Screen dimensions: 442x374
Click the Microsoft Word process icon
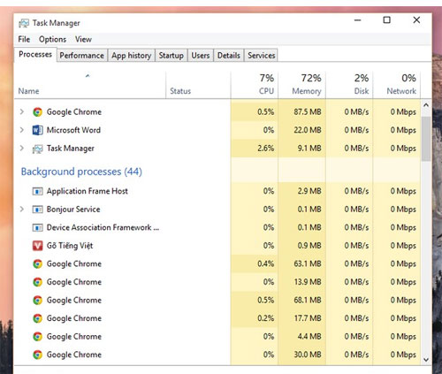[37, 130]
